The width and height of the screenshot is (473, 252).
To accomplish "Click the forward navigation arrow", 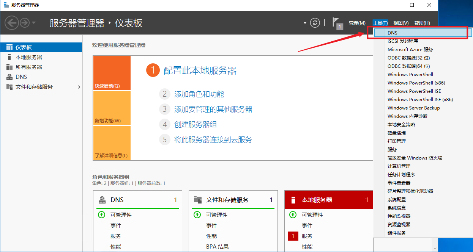I will tap(25, 23).
